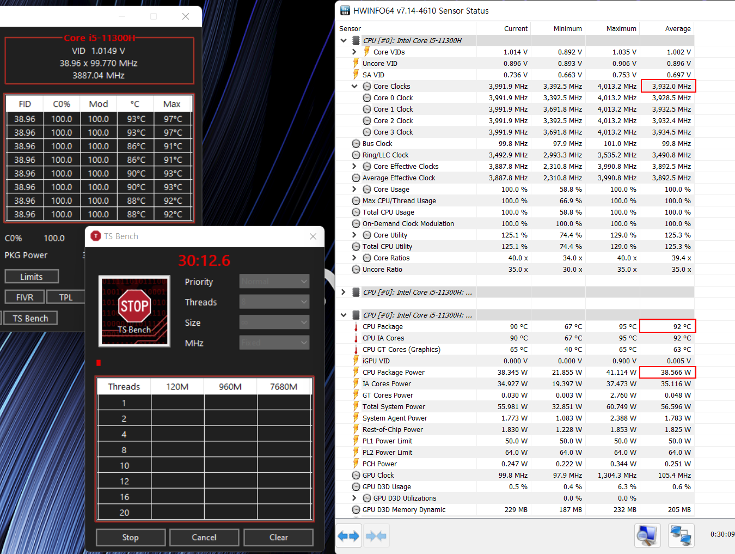Viewport: 735px width, 554px height.
Task: Click the circle icon beside Average Effective Clock
Action: (356, 178)
